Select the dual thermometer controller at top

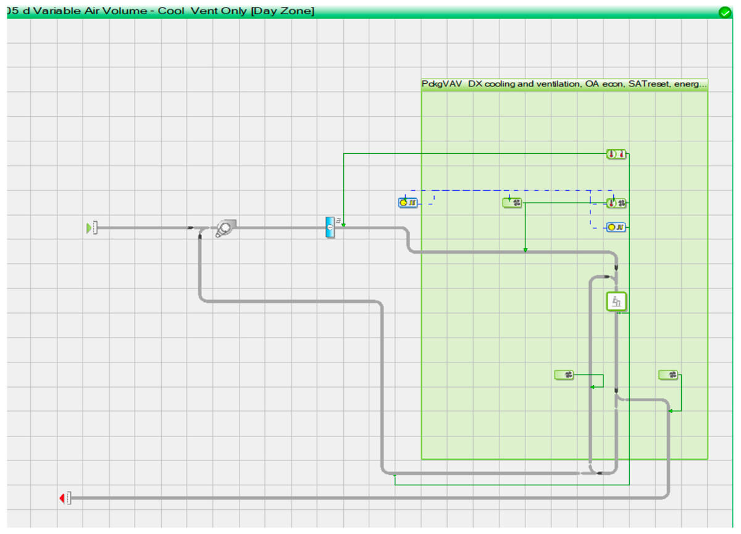point(616,154)
